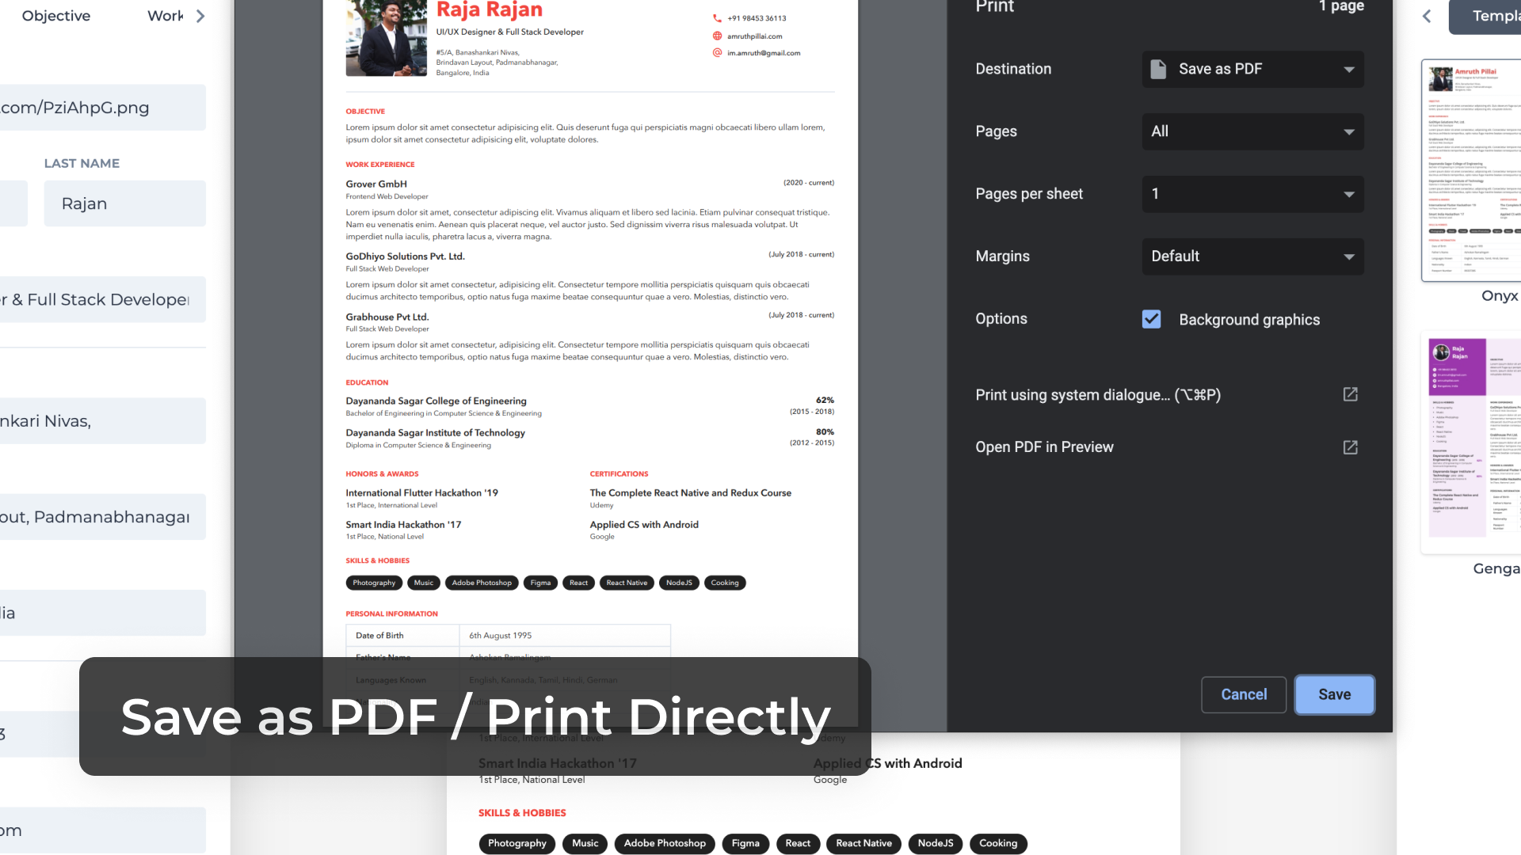This screenshot has width=1521, height=855.
Task: Toggle Background graphics checkbox
Action: tap(1151, 320)
